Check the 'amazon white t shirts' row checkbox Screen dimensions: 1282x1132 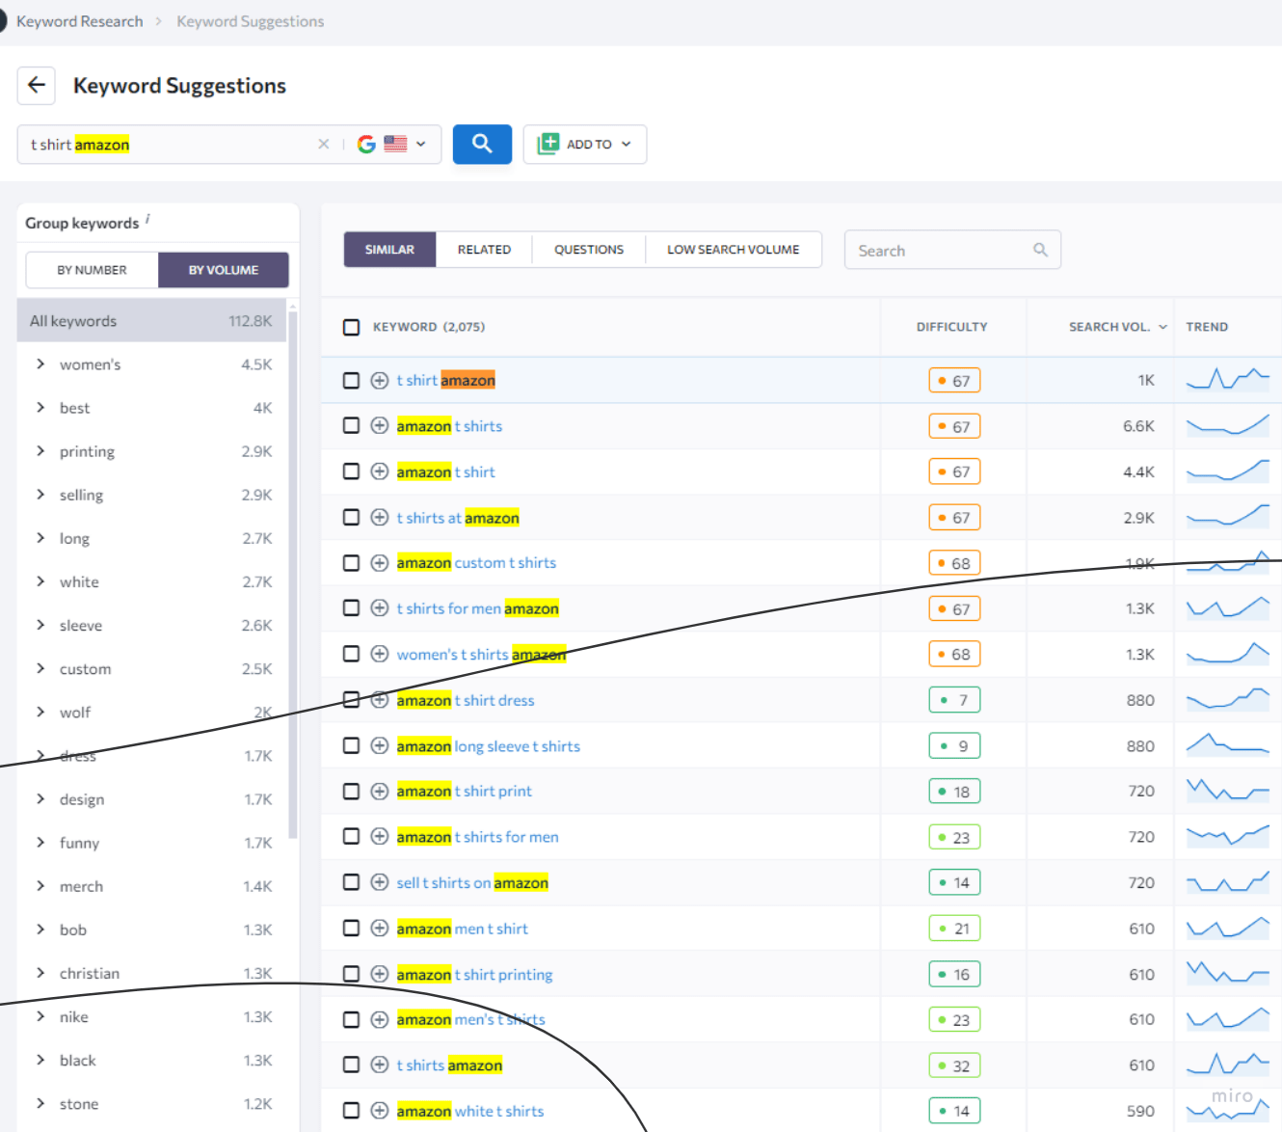point(352,1111)
